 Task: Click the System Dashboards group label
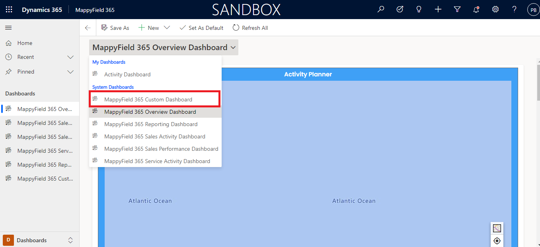coord(113,87)
